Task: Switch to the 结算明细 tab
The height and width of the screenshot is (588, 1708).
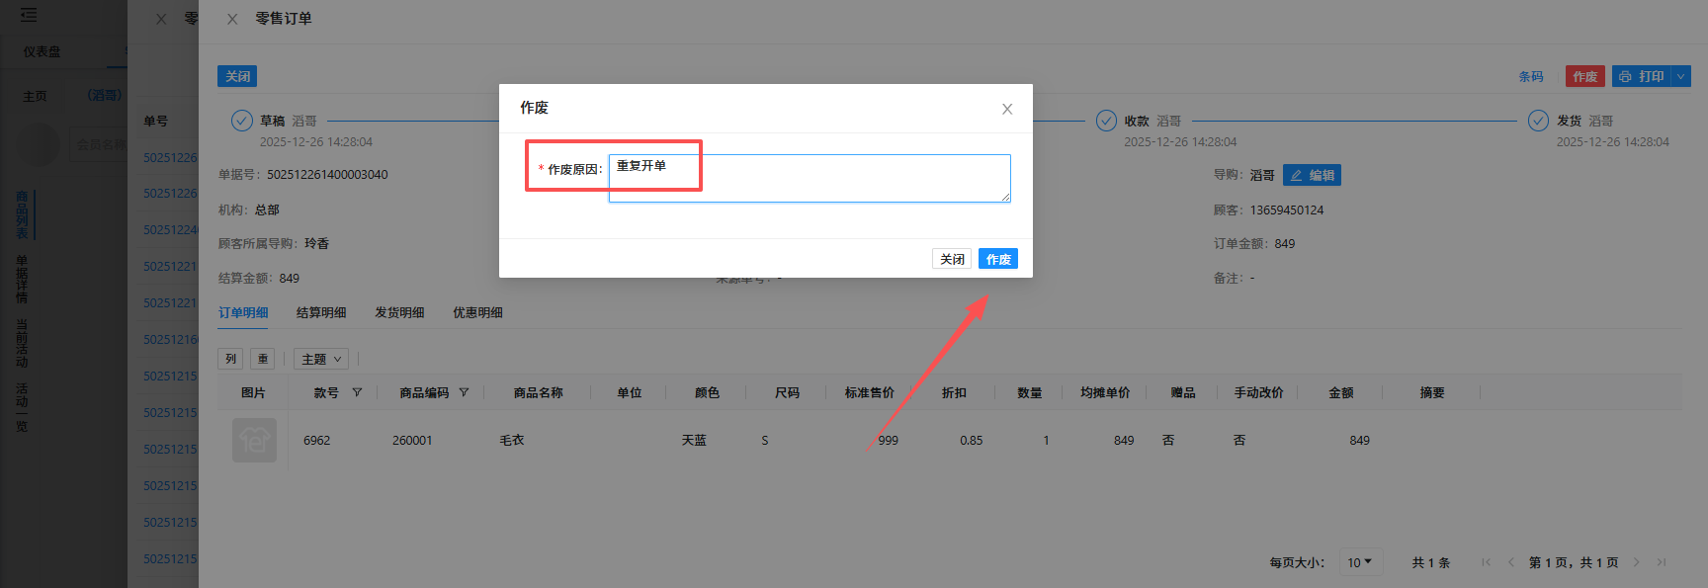Action: coord(321,312)
